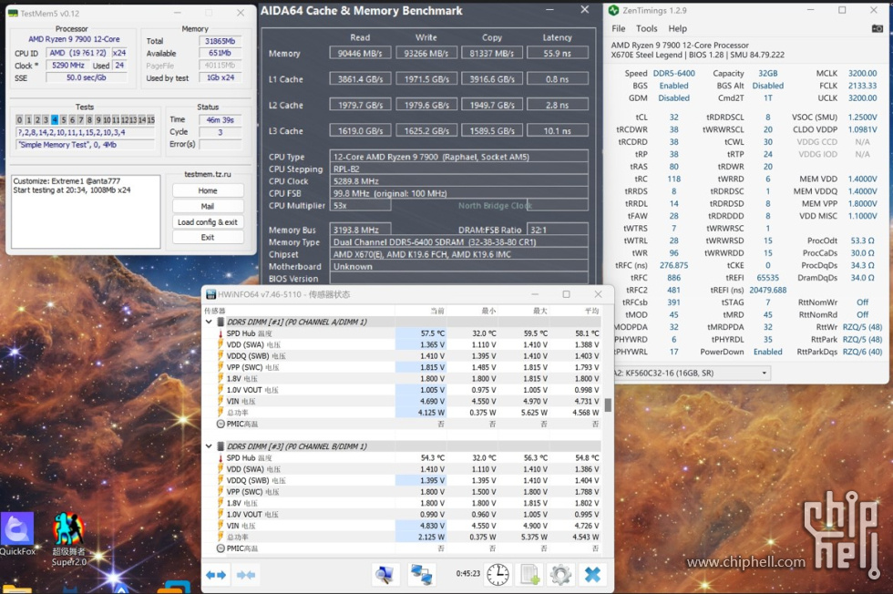Open HWiNFO magnifier monitor icon
The image size is (893, 594).
click(x=385, y=575)
